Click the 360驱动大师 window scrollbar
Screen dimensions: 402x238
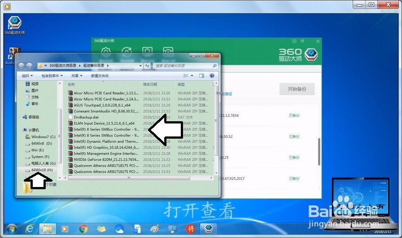pos(319,152)
